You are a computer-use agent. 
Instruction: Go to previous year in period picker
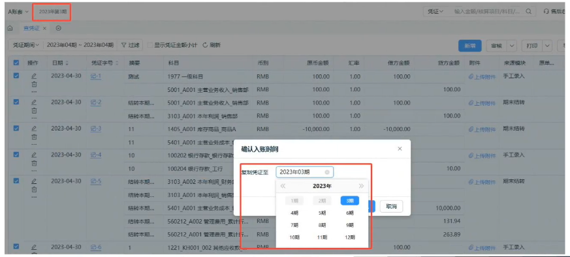(x=283, y=186)
